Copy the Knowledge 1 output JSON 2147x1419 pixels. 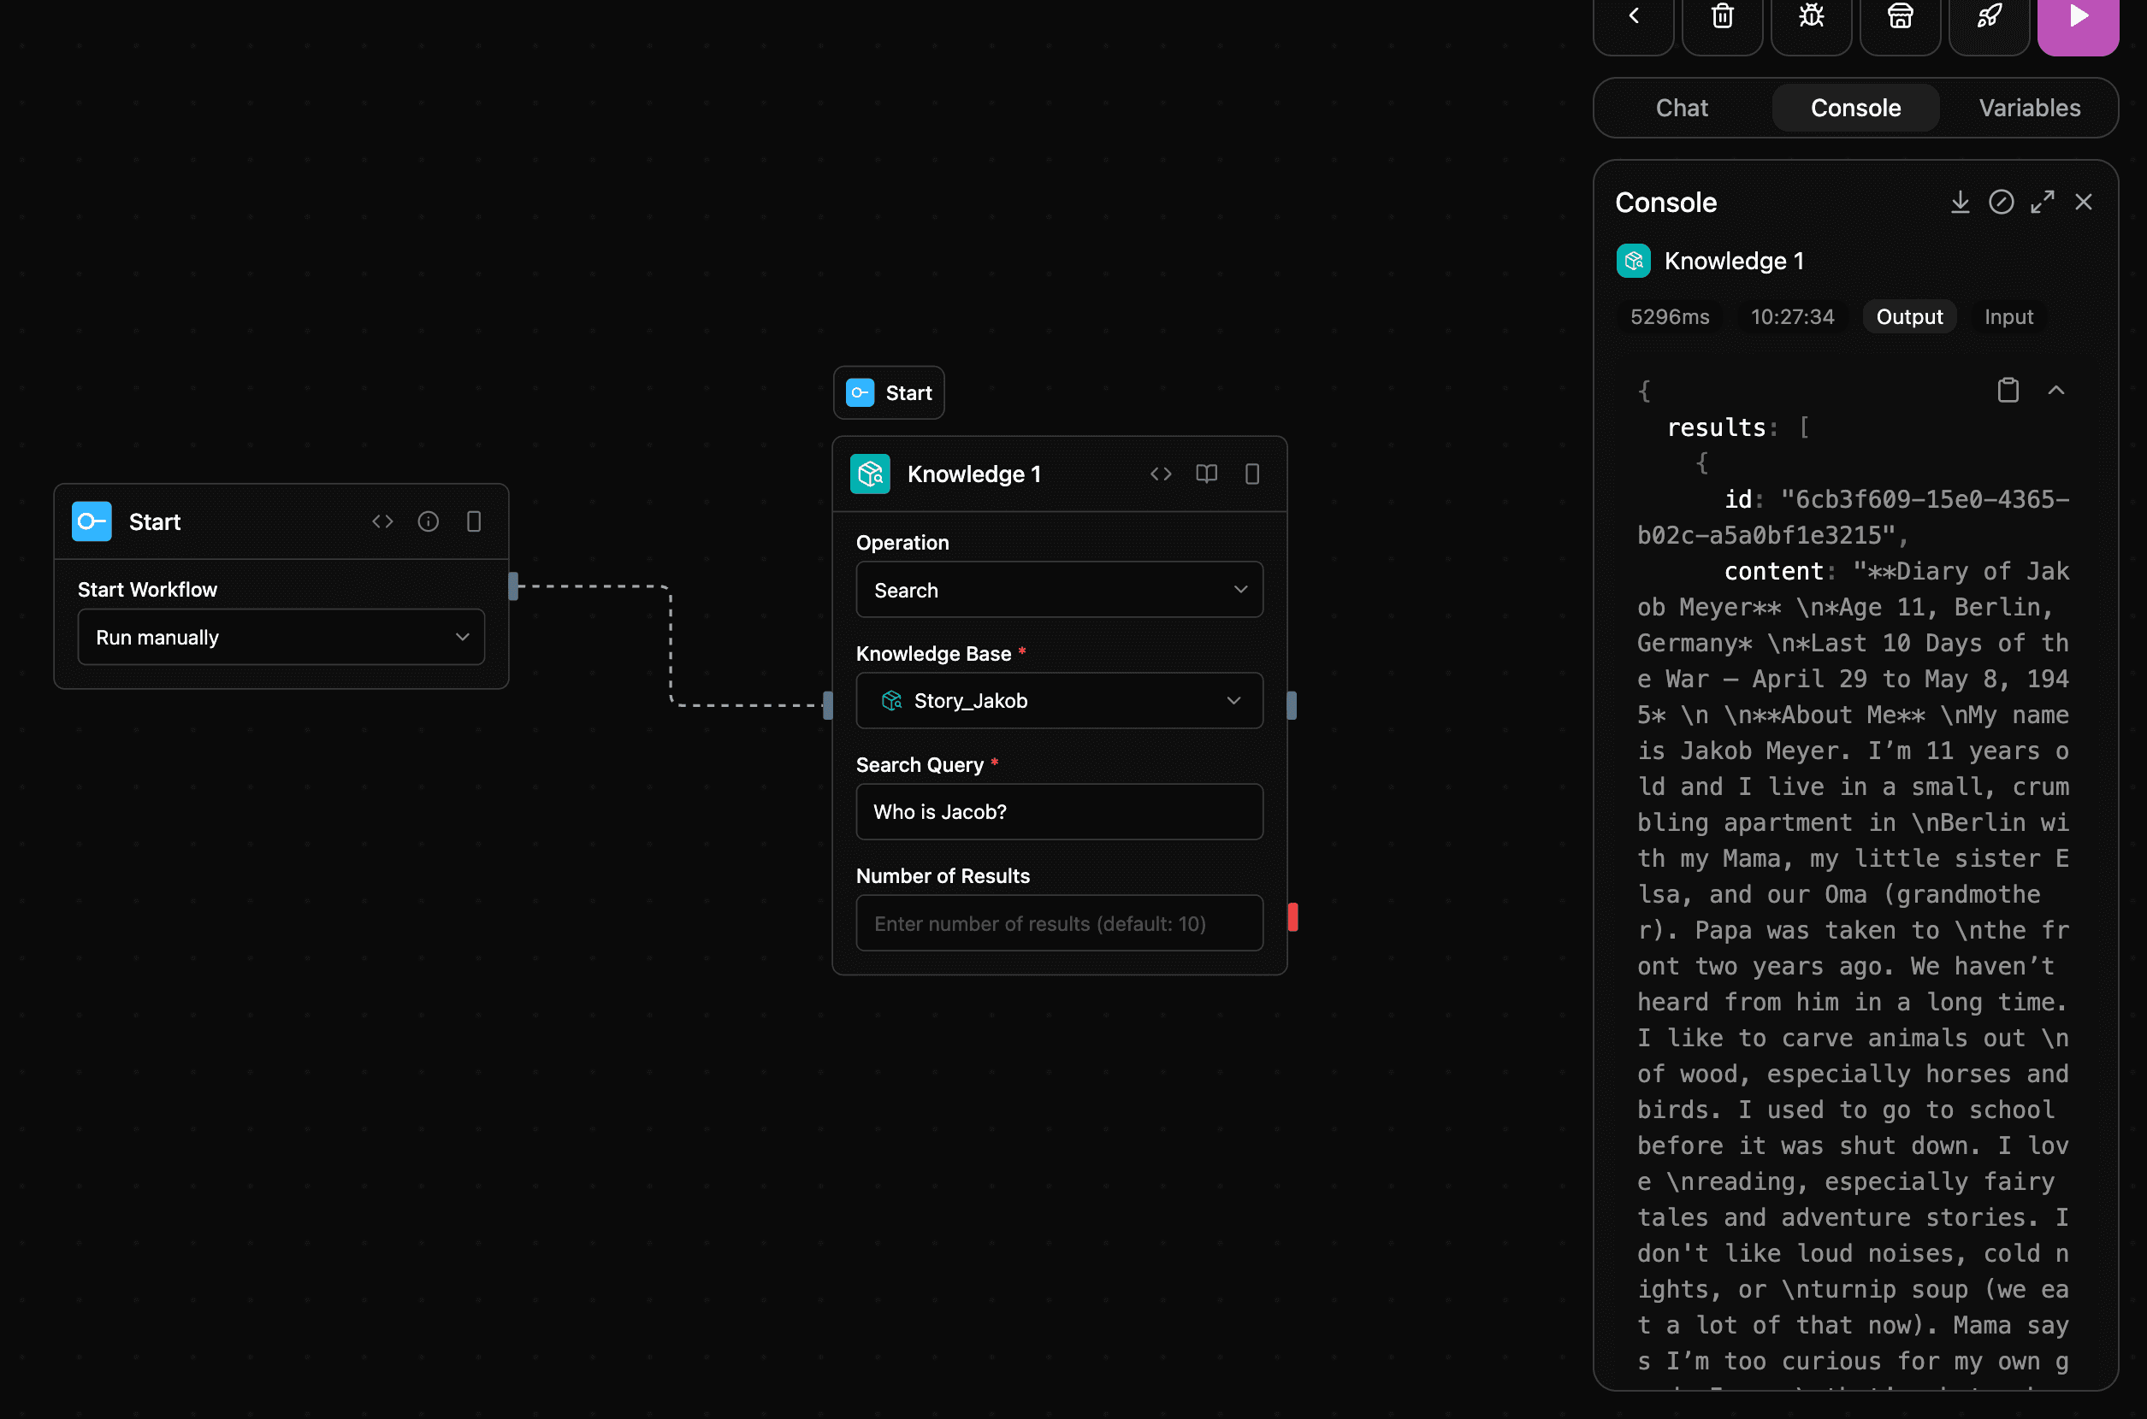click(x=2008, y=389)
